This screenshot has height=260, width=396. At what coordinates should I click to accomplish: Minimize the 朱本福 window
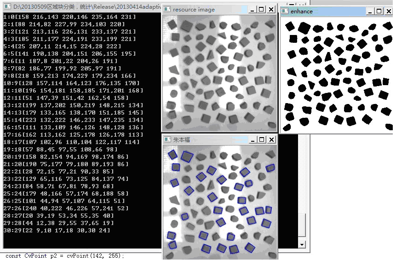pos(253,140)
